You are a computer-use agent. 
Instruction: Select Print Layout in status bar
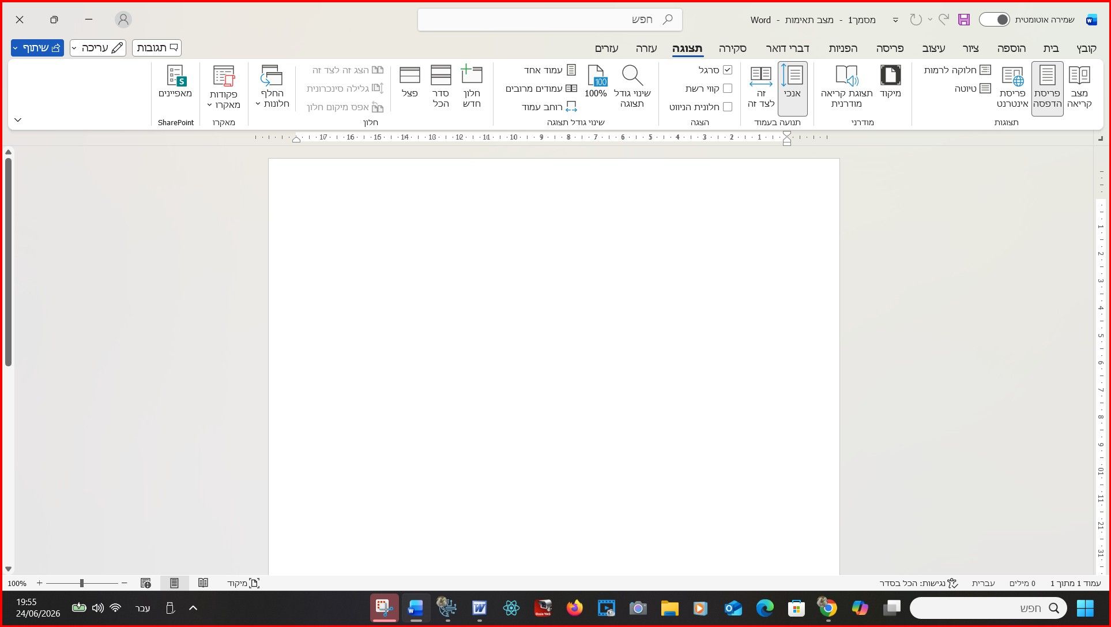coord(174,583)
